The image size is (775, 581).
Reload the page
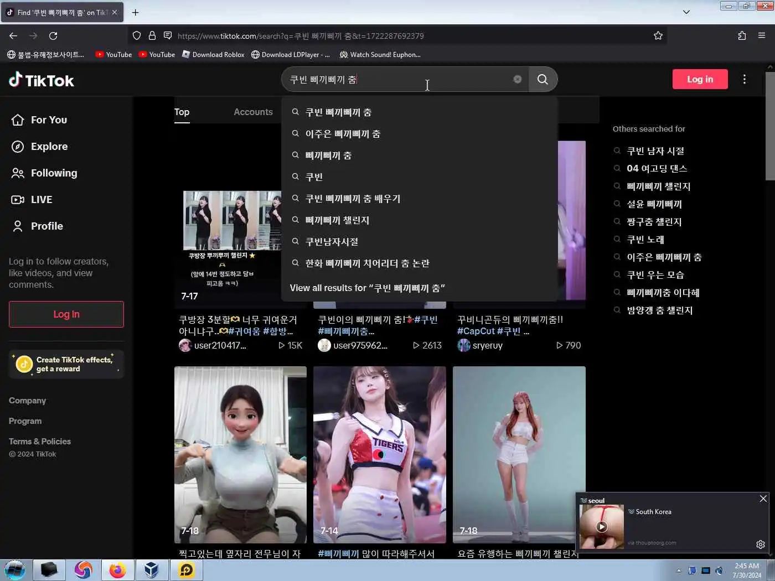tap(53, 35)
